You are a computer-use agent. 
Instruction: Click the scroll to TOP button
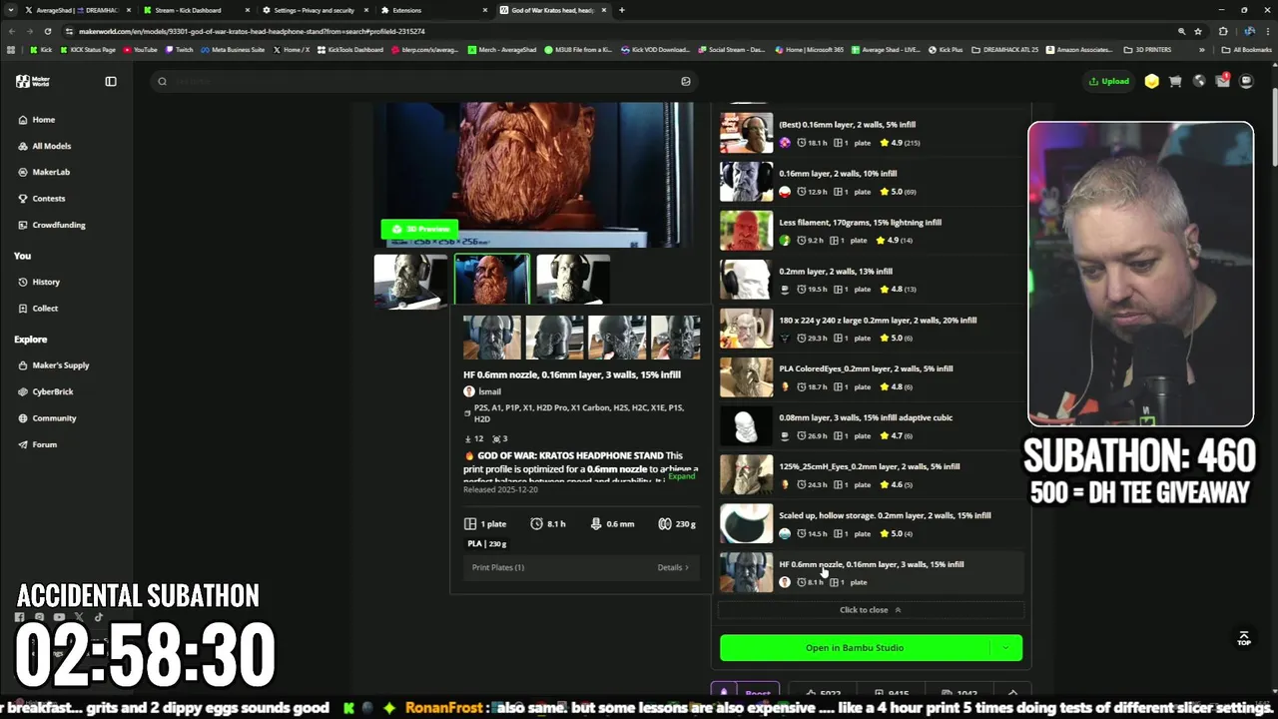[x=1243, y=638]
